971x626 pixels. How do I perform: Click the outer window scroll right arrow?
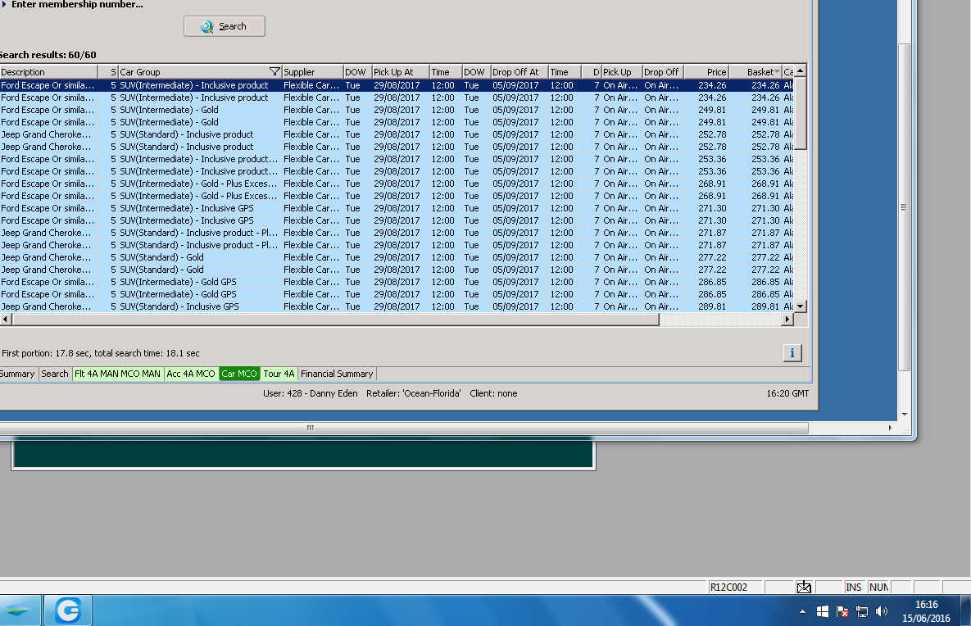pyautogui.click(x=891, y=428)
